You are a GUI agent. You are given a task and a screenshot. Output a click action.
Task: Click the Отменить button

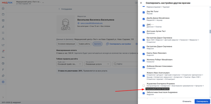(187, 101)
